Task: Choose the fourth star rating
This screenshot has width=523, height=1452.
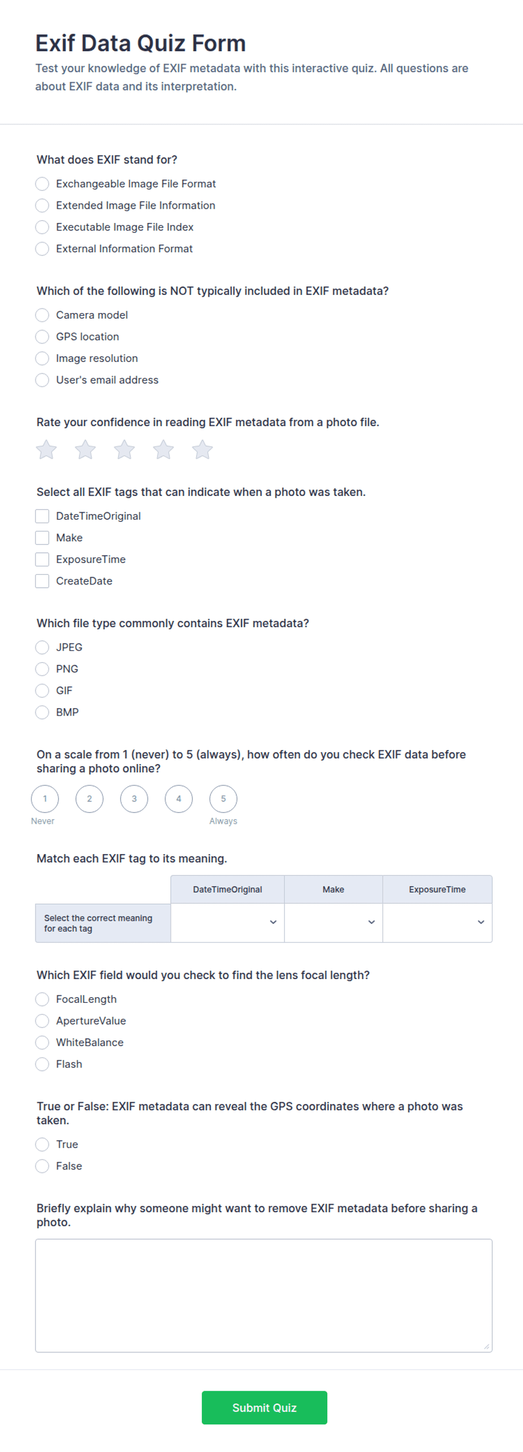Action: [x=163, y=450]
